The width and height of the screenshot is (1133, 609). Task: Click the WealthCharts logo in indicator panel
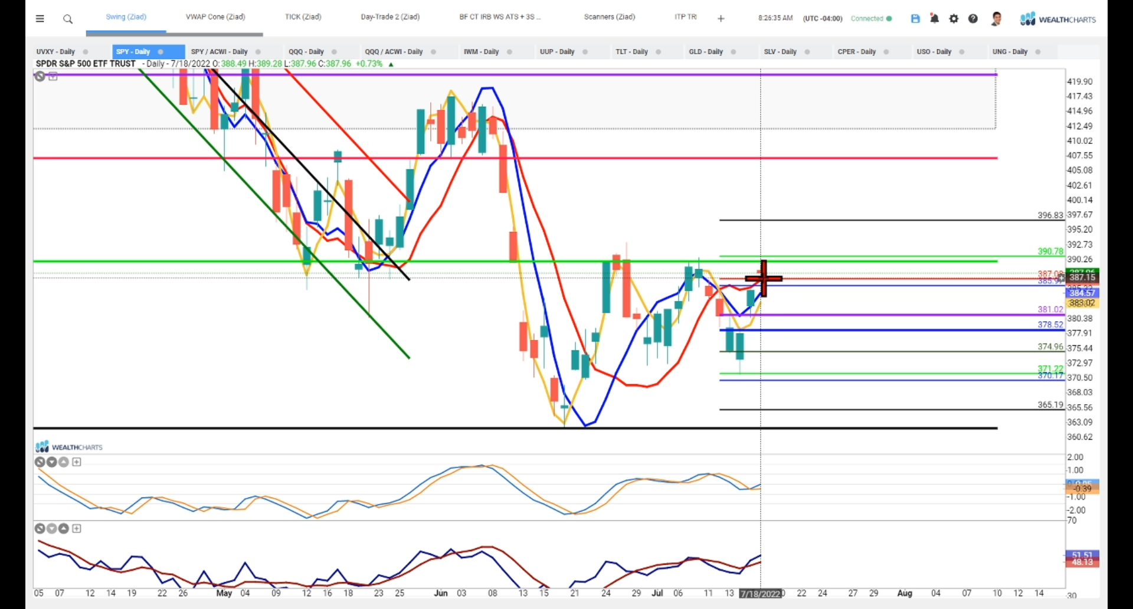(x=69, y=447)
